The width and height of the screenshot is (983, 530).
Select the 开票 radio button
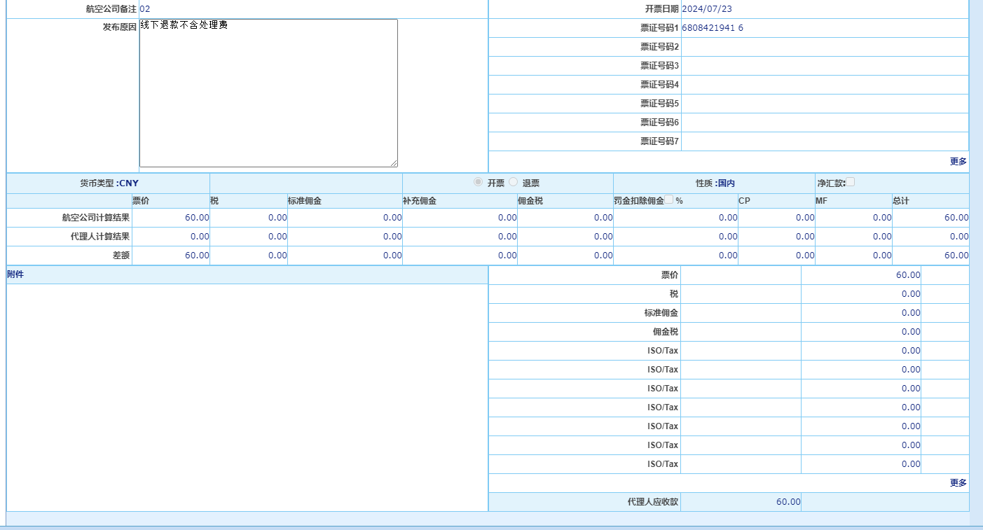point(479,182)
